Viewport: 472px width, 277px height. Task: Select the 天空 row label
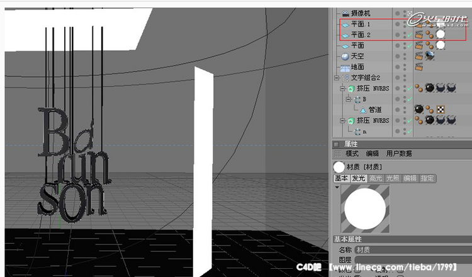(x=357, y=56)
